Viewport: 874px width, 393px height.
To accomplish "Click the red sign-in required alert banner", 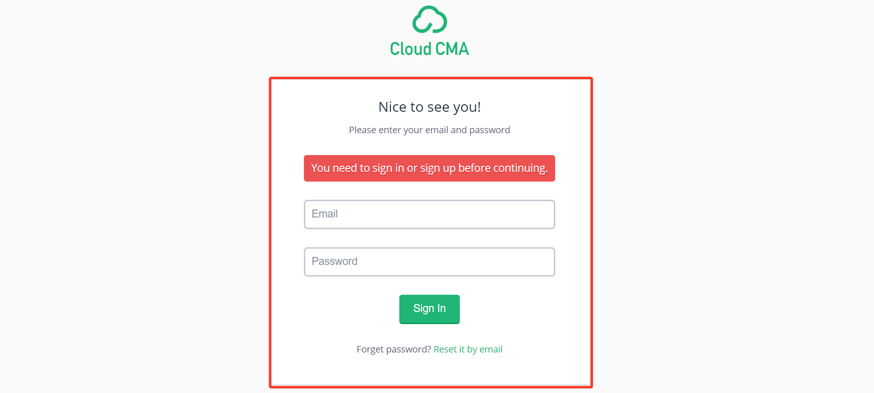I will point(429,168).
